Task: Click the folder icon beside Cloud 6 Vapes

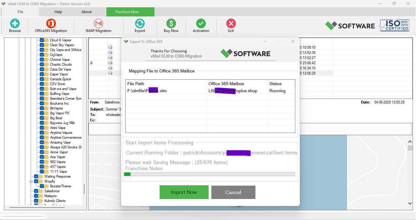Action: click(46, 40)
